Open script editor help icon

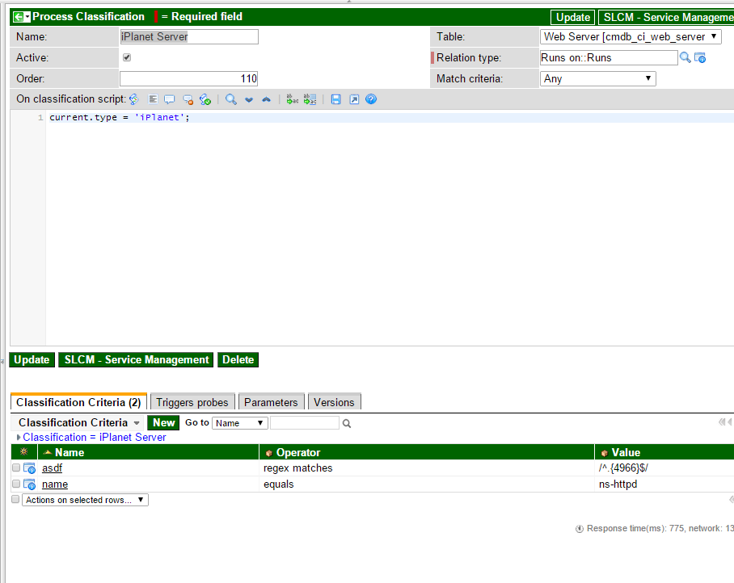tap(371, 99)
